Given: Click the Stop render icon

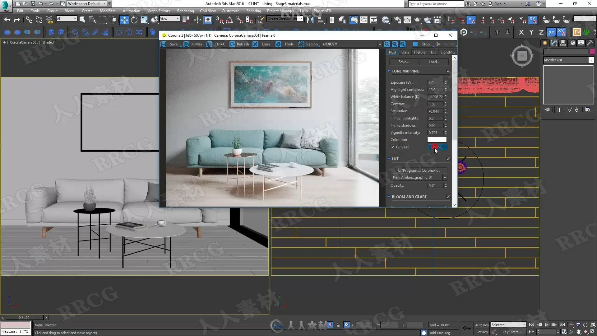Looking at the screenshot, I should point(415,44).
